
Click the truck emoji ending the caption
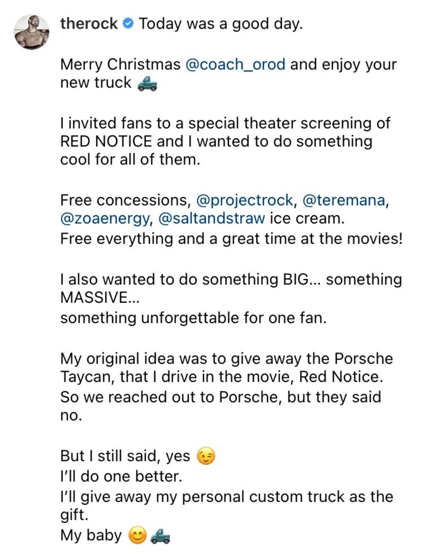click(160, 536)
